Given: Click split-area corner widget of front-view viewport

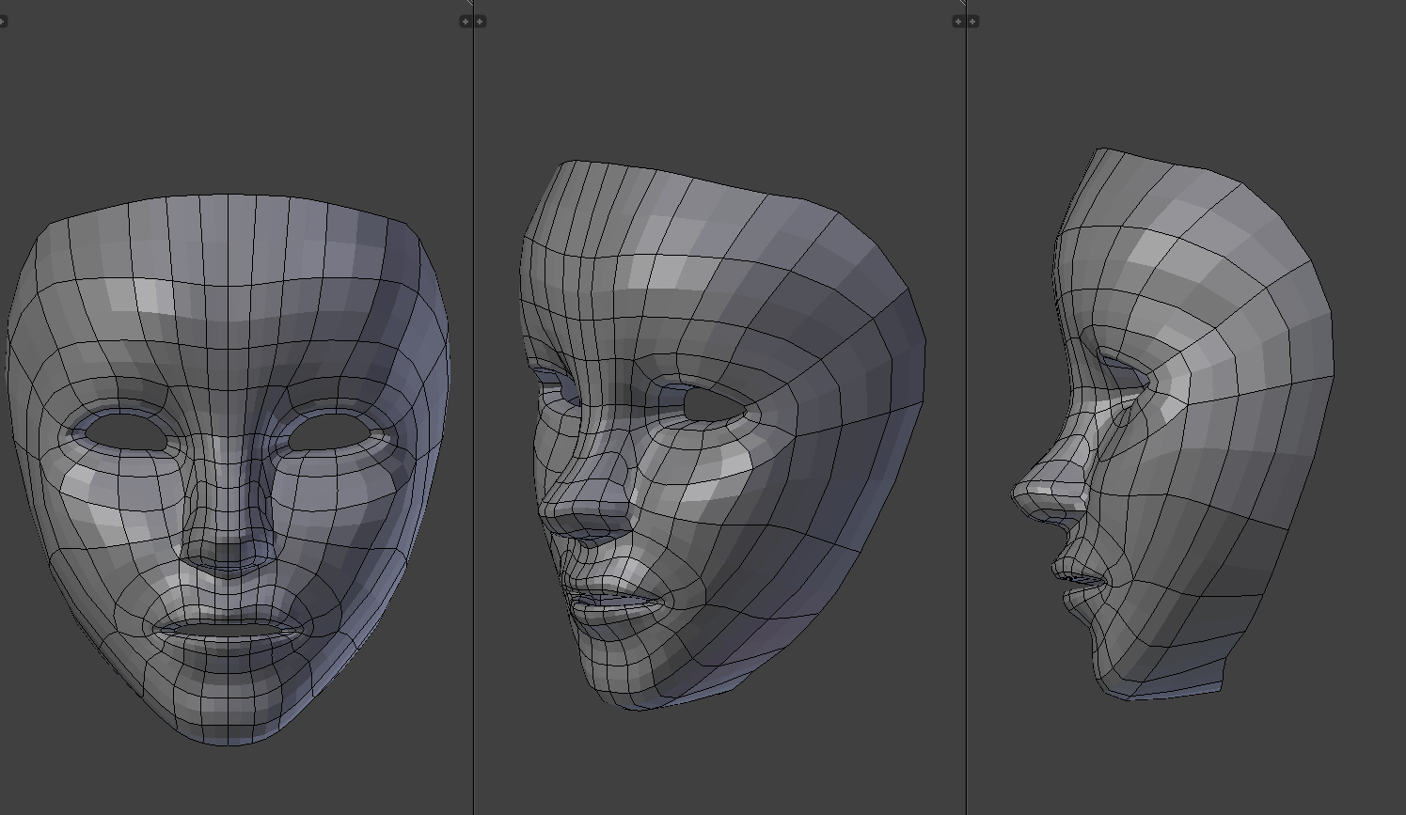Looking at the screenshot, I should coord(468,3).
